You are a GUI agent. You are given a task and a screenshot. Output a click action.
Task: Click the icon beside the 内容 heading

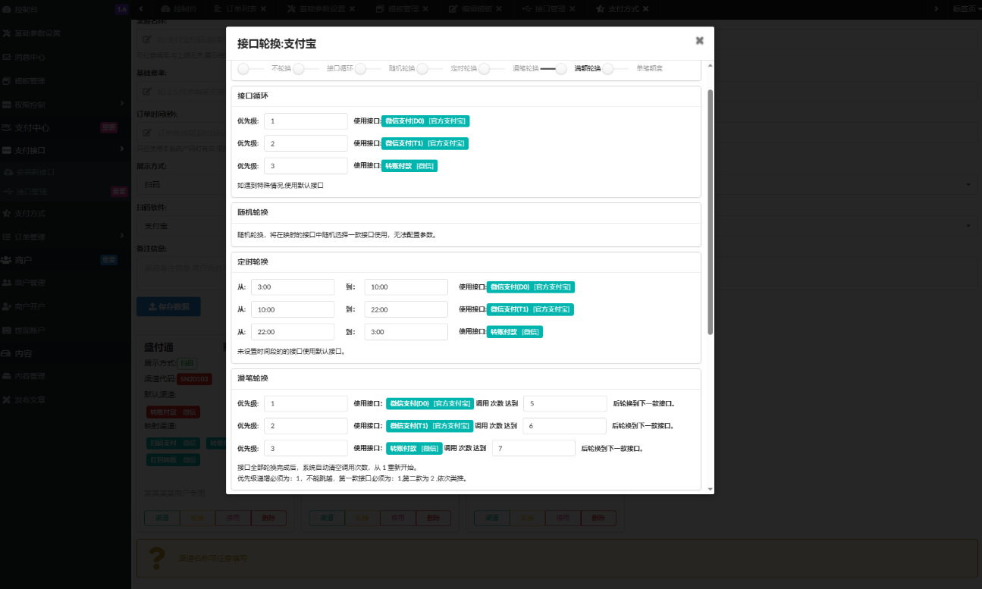click(x=7, y=353)
